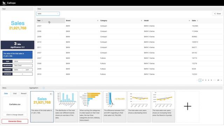Go to previous table page
The height and width of the screenshot is (126, 224).
pyautogui.click(x=197, y=80)
